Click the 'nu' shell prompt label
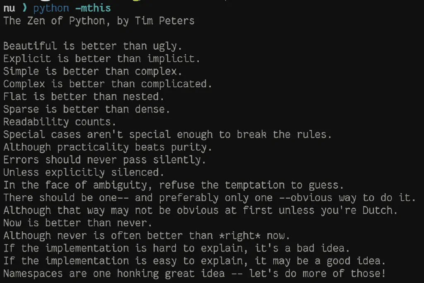The width and height of the screenshot is (424, 283). point(9,8)
